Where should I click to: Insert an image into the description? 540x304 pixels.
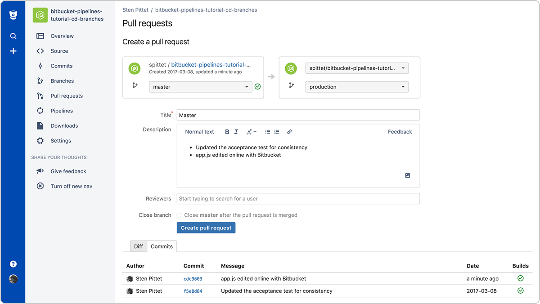pyautogui.click(x=407, y=175)
